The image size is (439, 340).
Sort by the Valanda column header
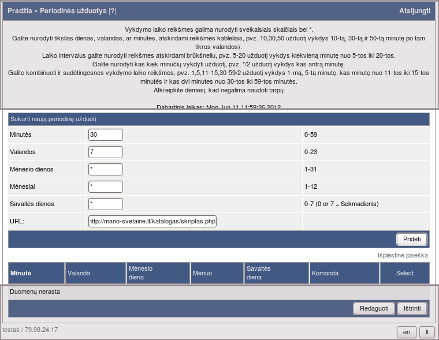click(80, 273)
